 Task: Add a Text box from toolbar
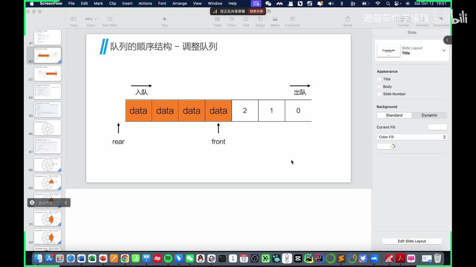click(246, 22)
